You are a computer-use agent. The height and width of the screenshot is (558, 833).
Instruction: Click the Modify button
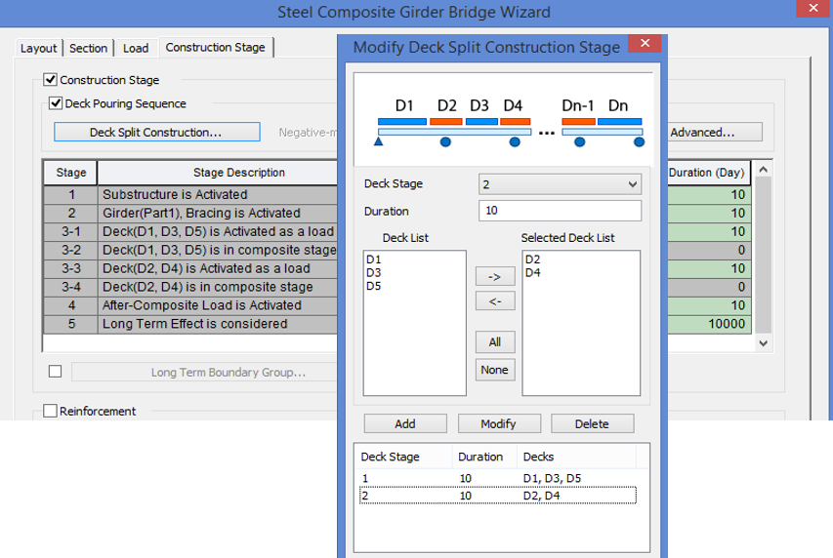tap(498, 423)
